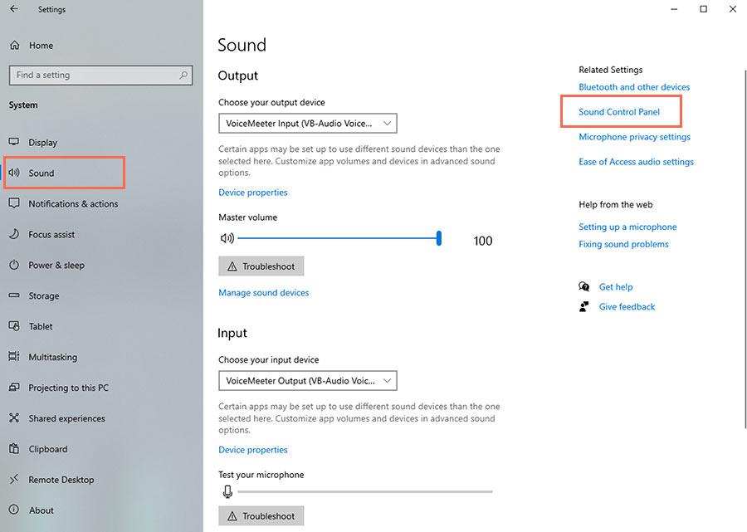The width and height of the screenshot is (747, 532).
Task: Click the Get help chat icon
Action: 584,287
